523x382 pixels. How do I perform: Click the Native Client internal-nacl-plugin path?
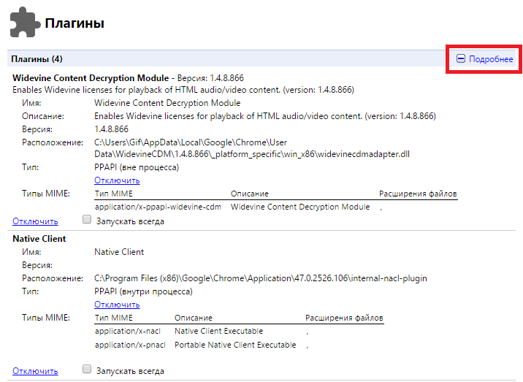260,278
